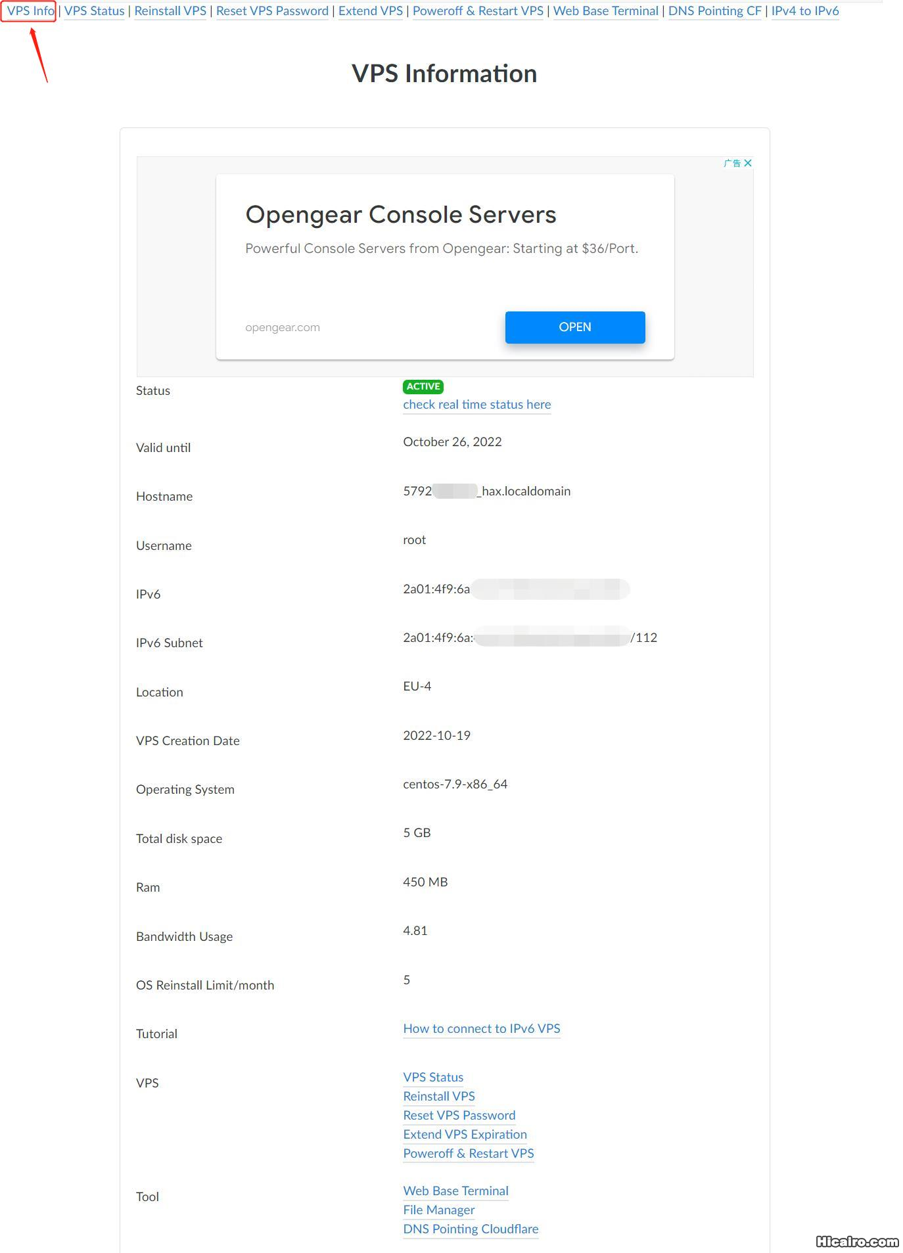Screen dimensions: 903x1253
Task: Select Reinstall VPS in the top navigation
Action: (170, 11)
